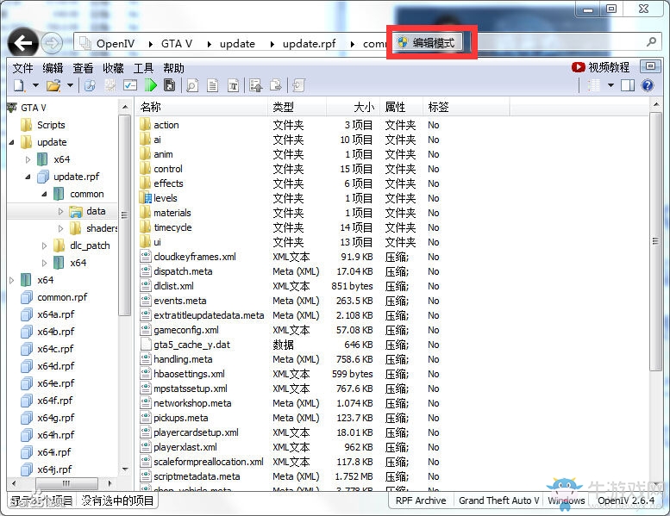Open the 视频教程 video tutorial link
This screenshot has height=516, width=670.
click(601, 67)
